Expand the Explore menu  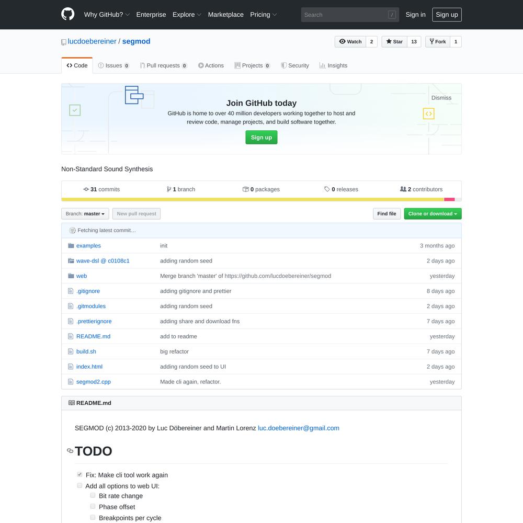pos(187,15)
